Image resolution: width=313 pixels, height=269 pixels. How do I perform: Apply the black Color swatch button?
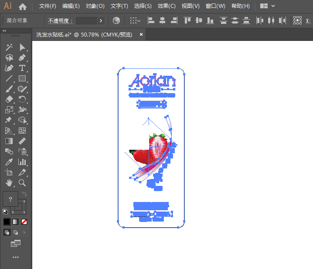pos(7,222)
